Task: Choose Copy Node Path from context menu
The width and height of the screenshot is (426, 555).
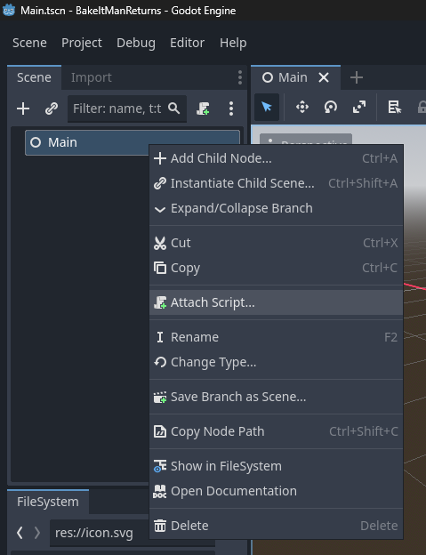Action: tap(277, 431)
